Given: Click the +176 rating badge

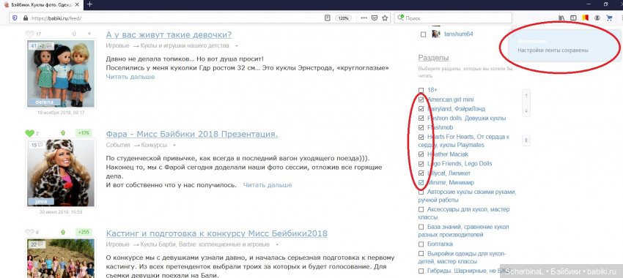Looking at the screenshot, I should coord(84,133).
